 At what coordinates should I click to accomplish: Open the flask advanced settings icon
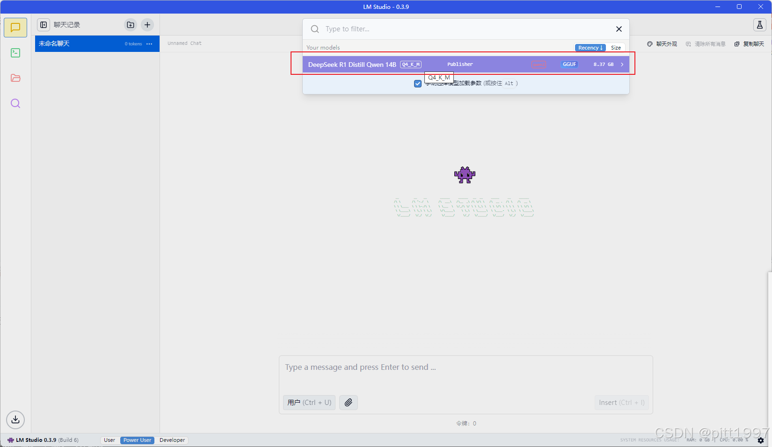pos(760,25)
